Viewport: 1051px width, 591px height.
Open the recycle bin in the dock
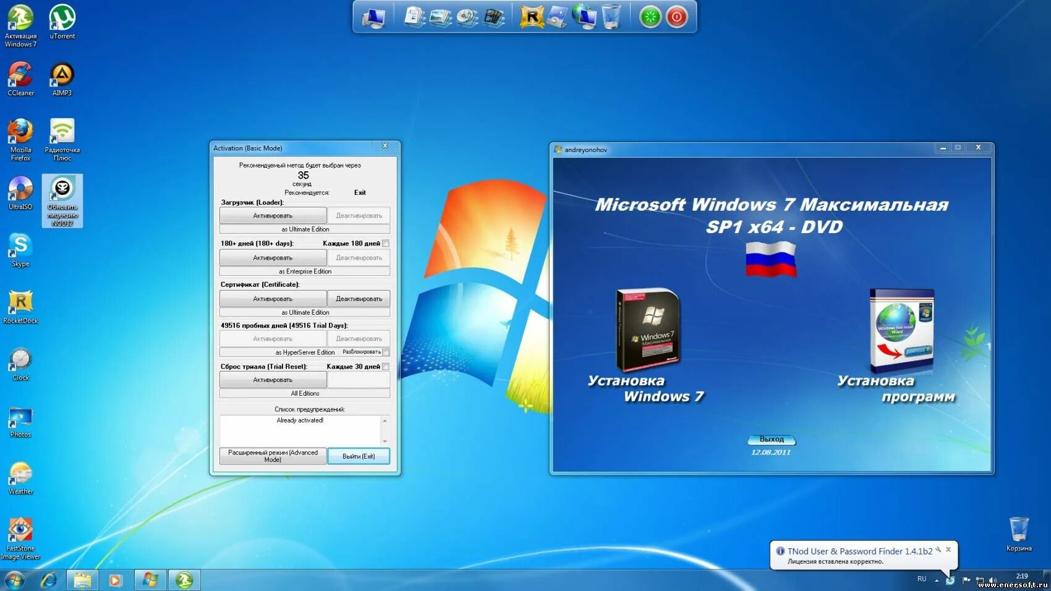(x=611, y=17)
